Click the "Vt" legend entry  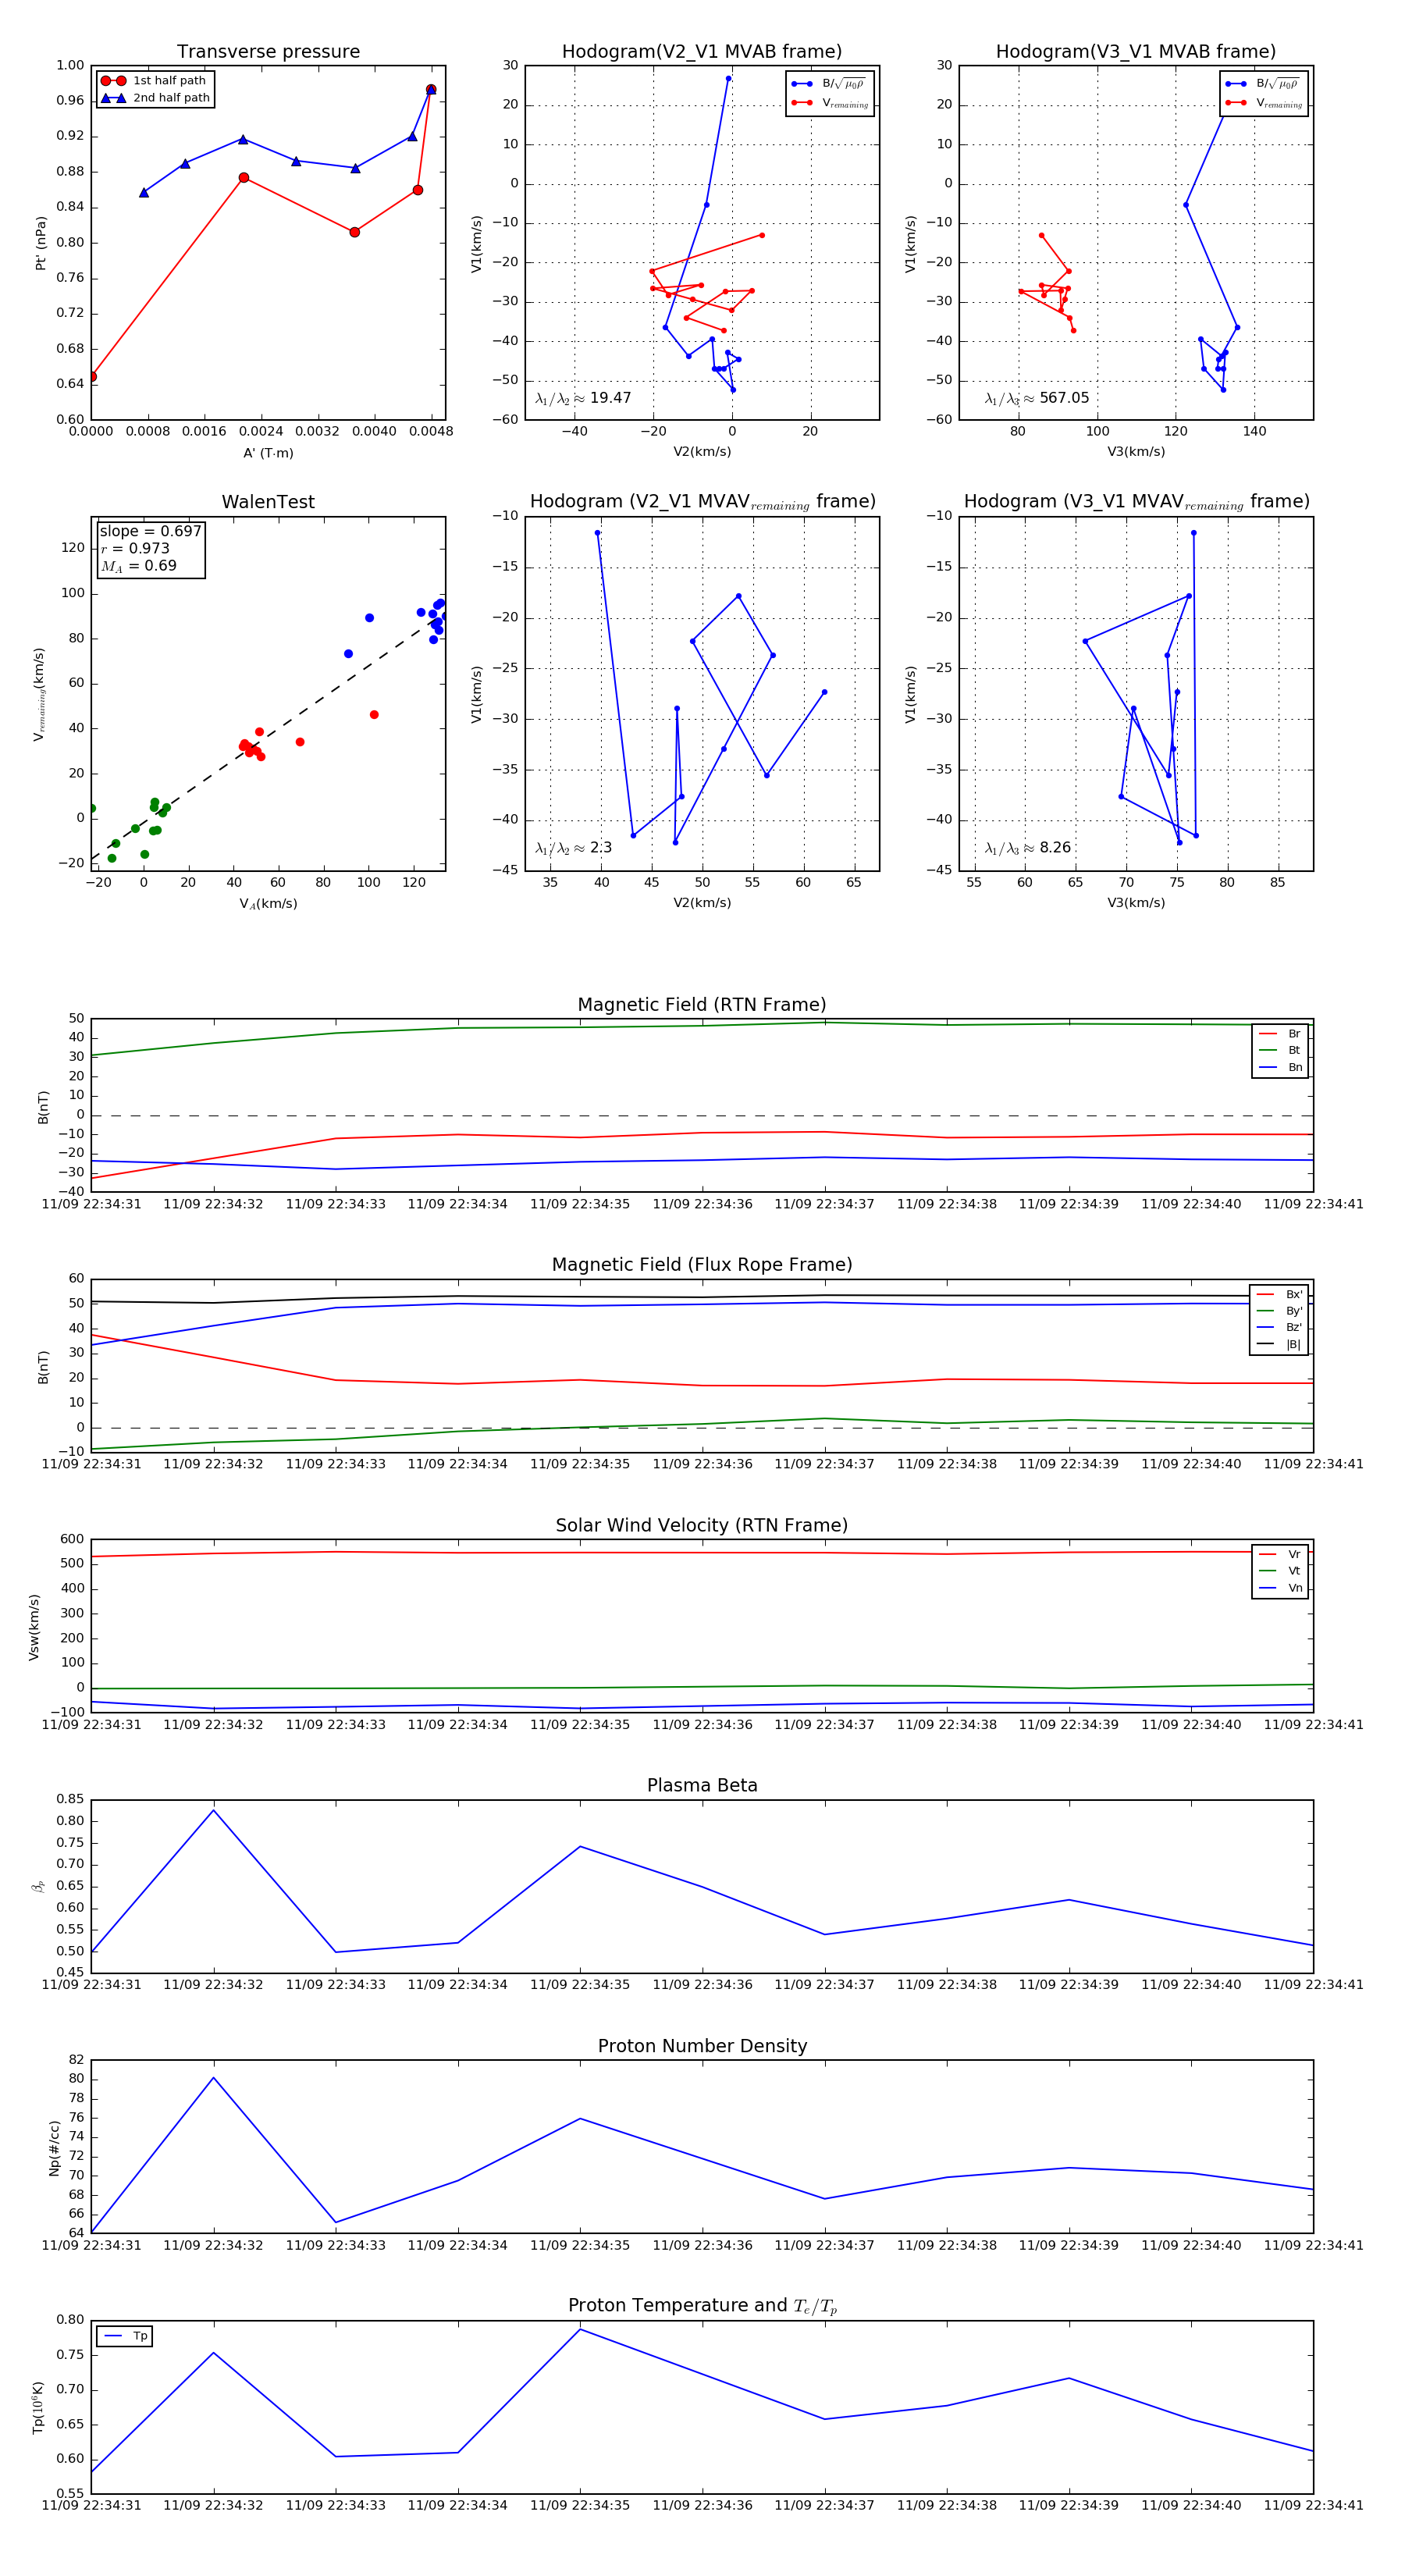tap(1280, 1571)
